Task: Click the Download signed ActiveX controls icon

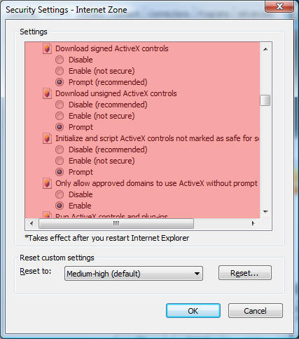Action: (47, 48)
